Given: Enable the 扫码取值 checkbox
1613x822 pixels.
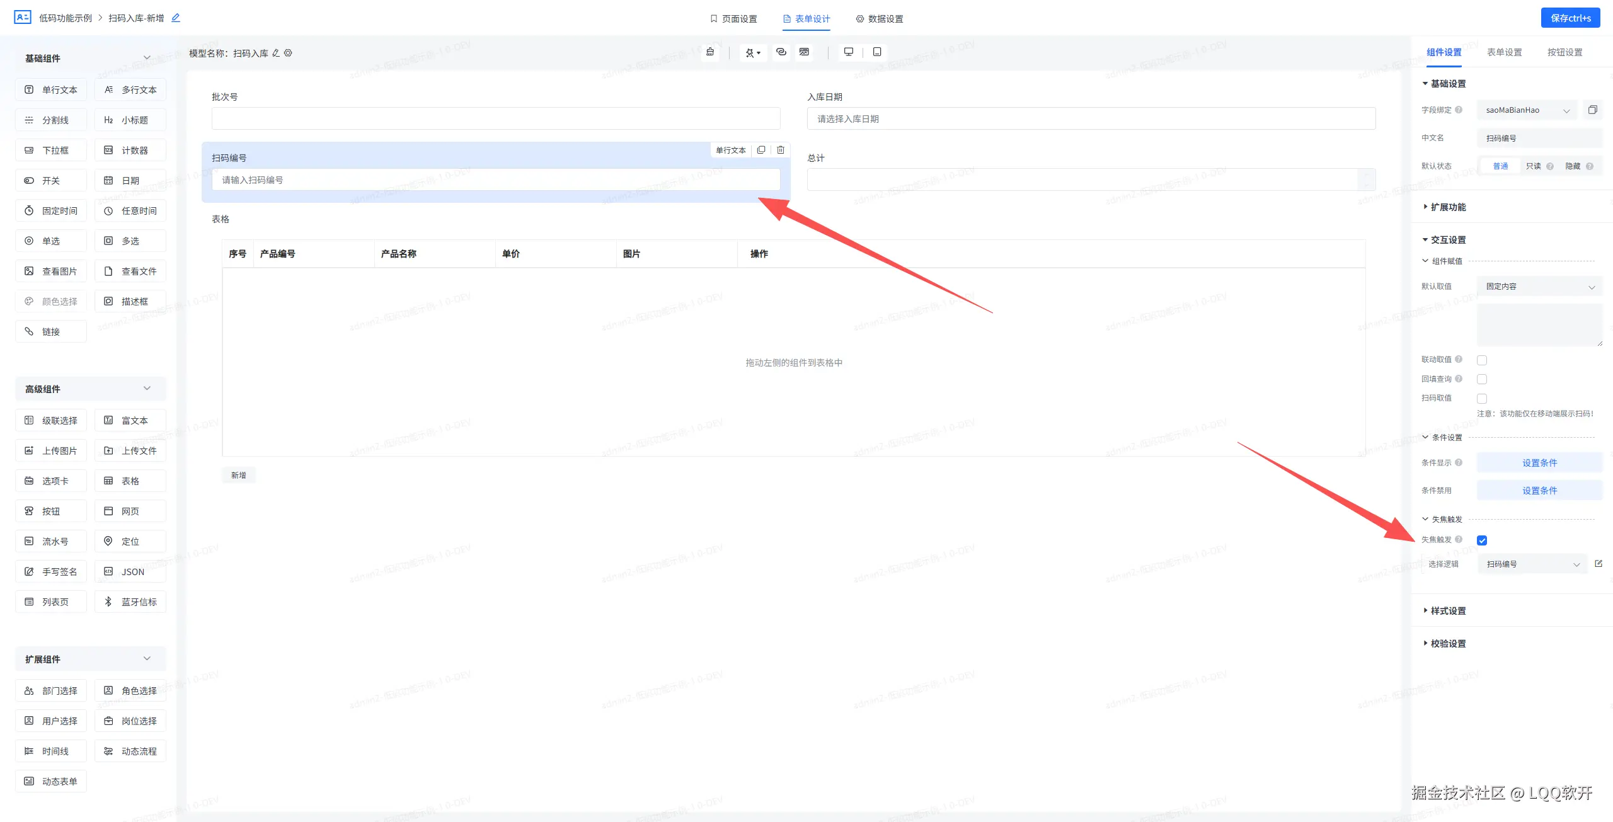Looking at the screenshot, I should tap(1482, 399).
